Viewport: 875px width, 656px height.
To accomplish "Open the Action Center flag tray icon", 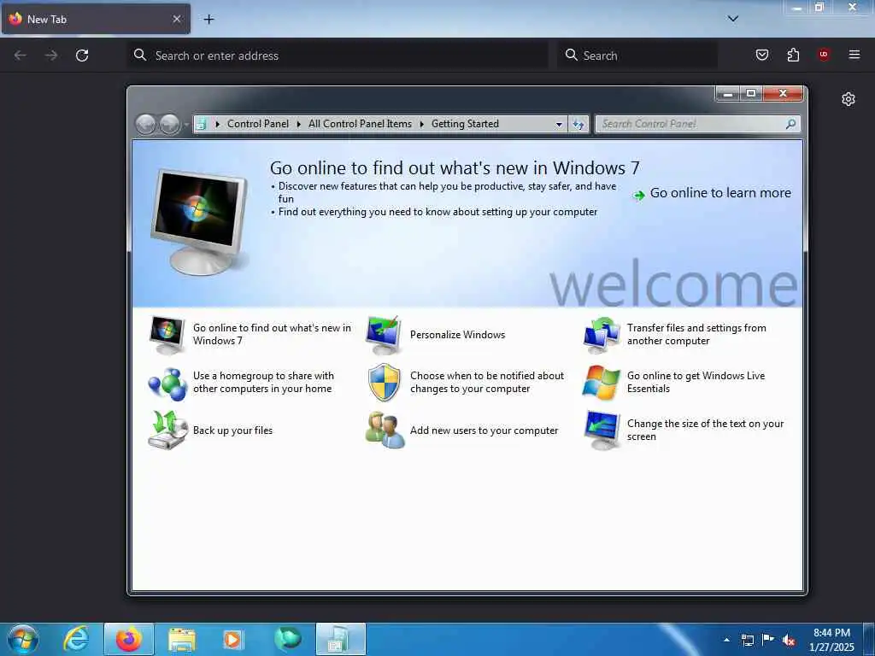I will (768, 640).
